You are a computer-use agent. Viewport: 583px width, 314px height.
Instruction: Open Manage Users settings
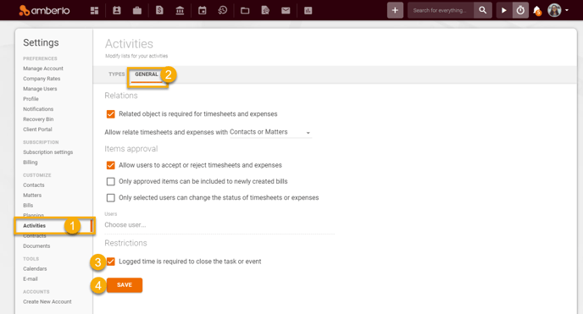tap(40, 89)
